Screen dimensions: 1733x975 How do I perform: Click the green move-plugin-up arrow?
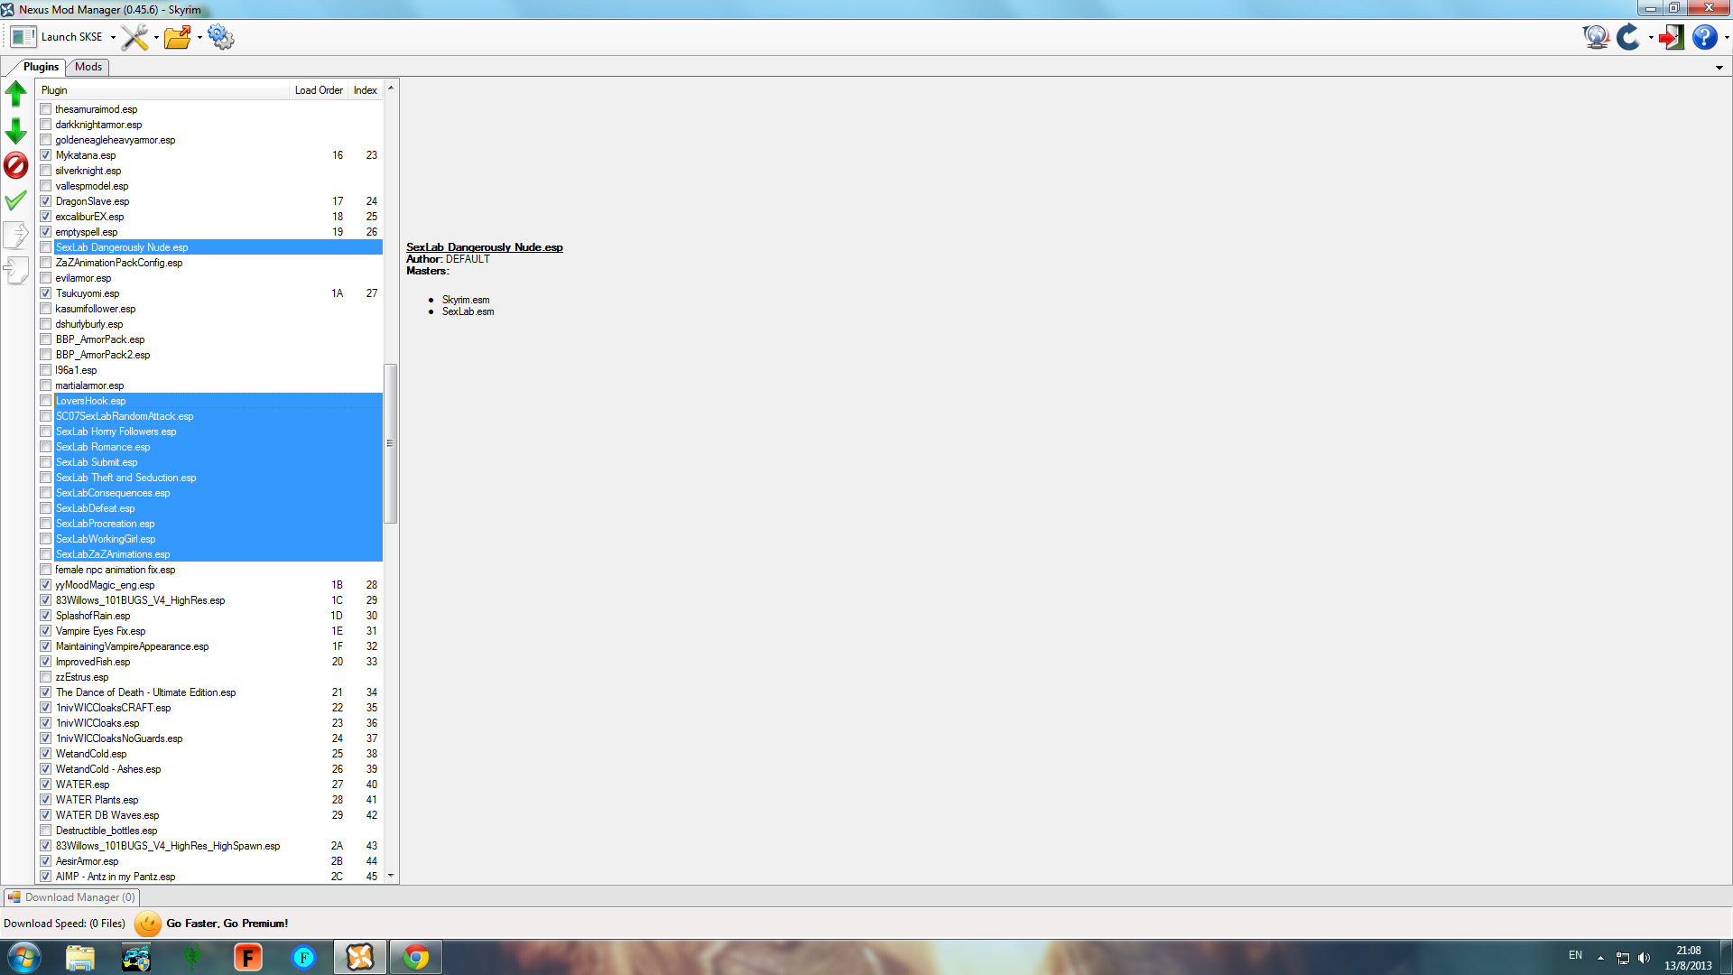click(15, 93)
